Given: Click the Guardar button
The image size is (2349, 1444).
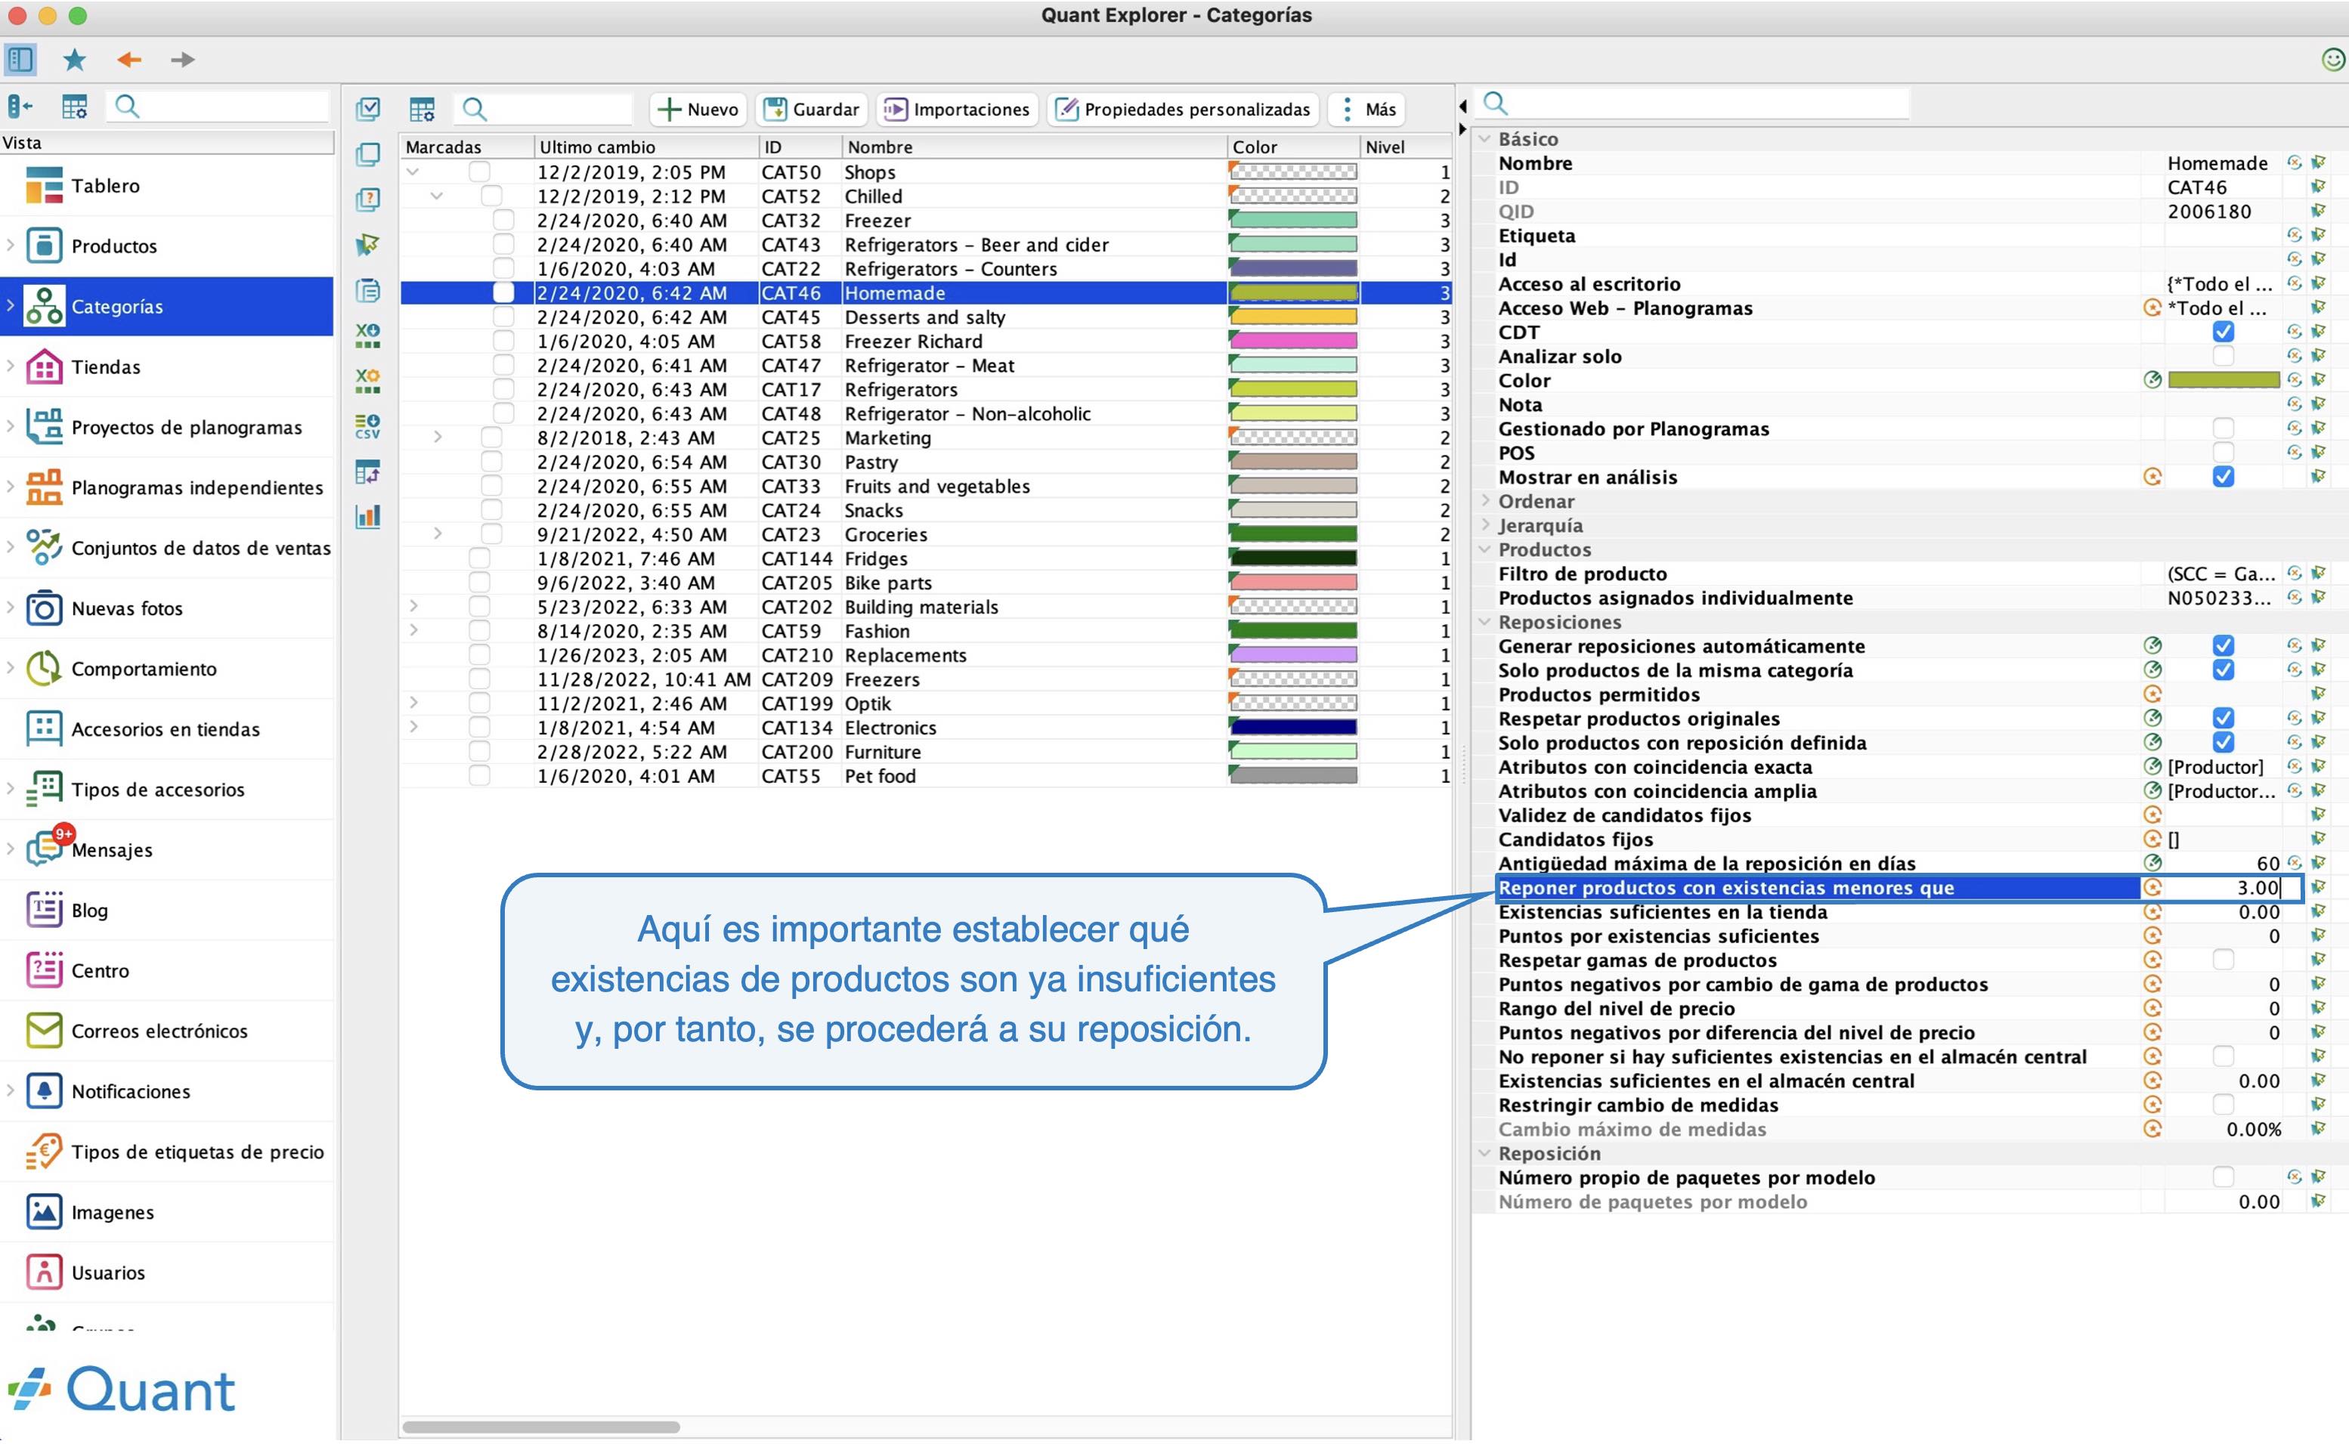Looking at the screenshot, I should pos(811,109).
